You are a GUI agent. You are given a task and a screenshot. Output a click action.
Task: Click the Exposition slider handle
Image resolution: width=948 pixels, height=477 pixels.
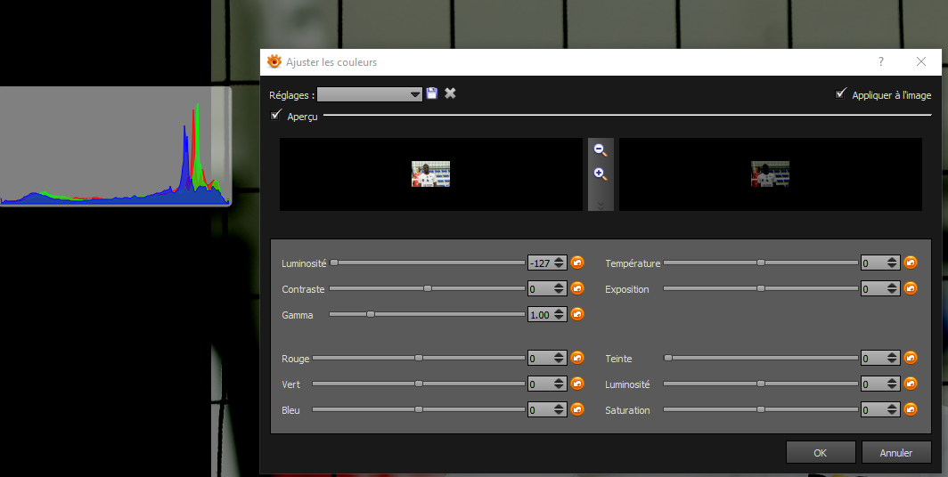coord(761,288)
